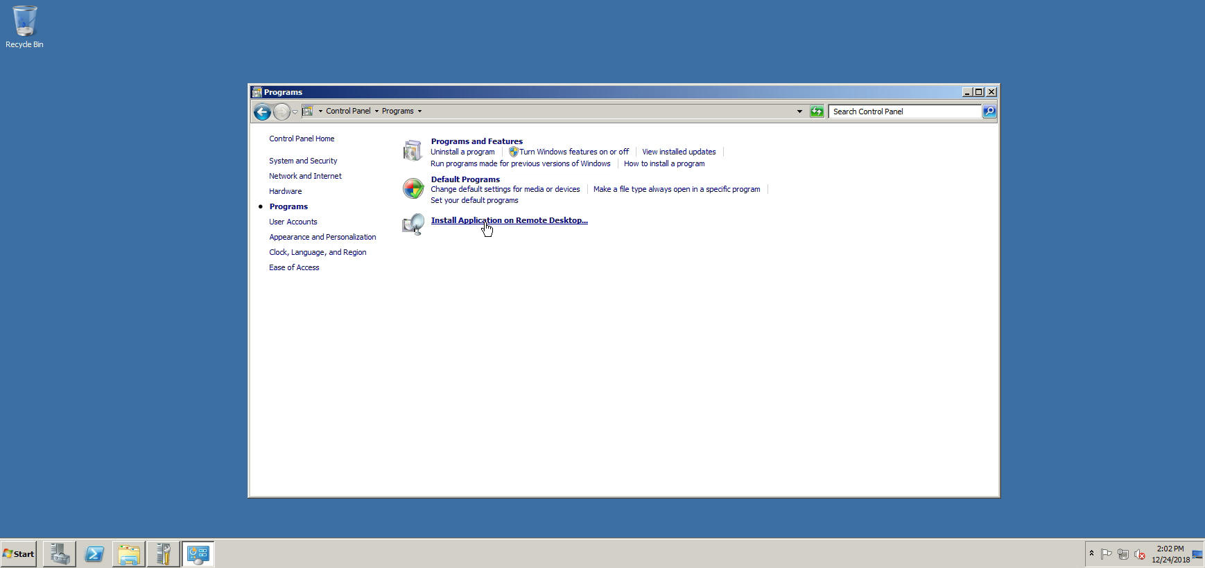Click the muted volume tray icon
1205x568 pixels.
point(1139,554)
